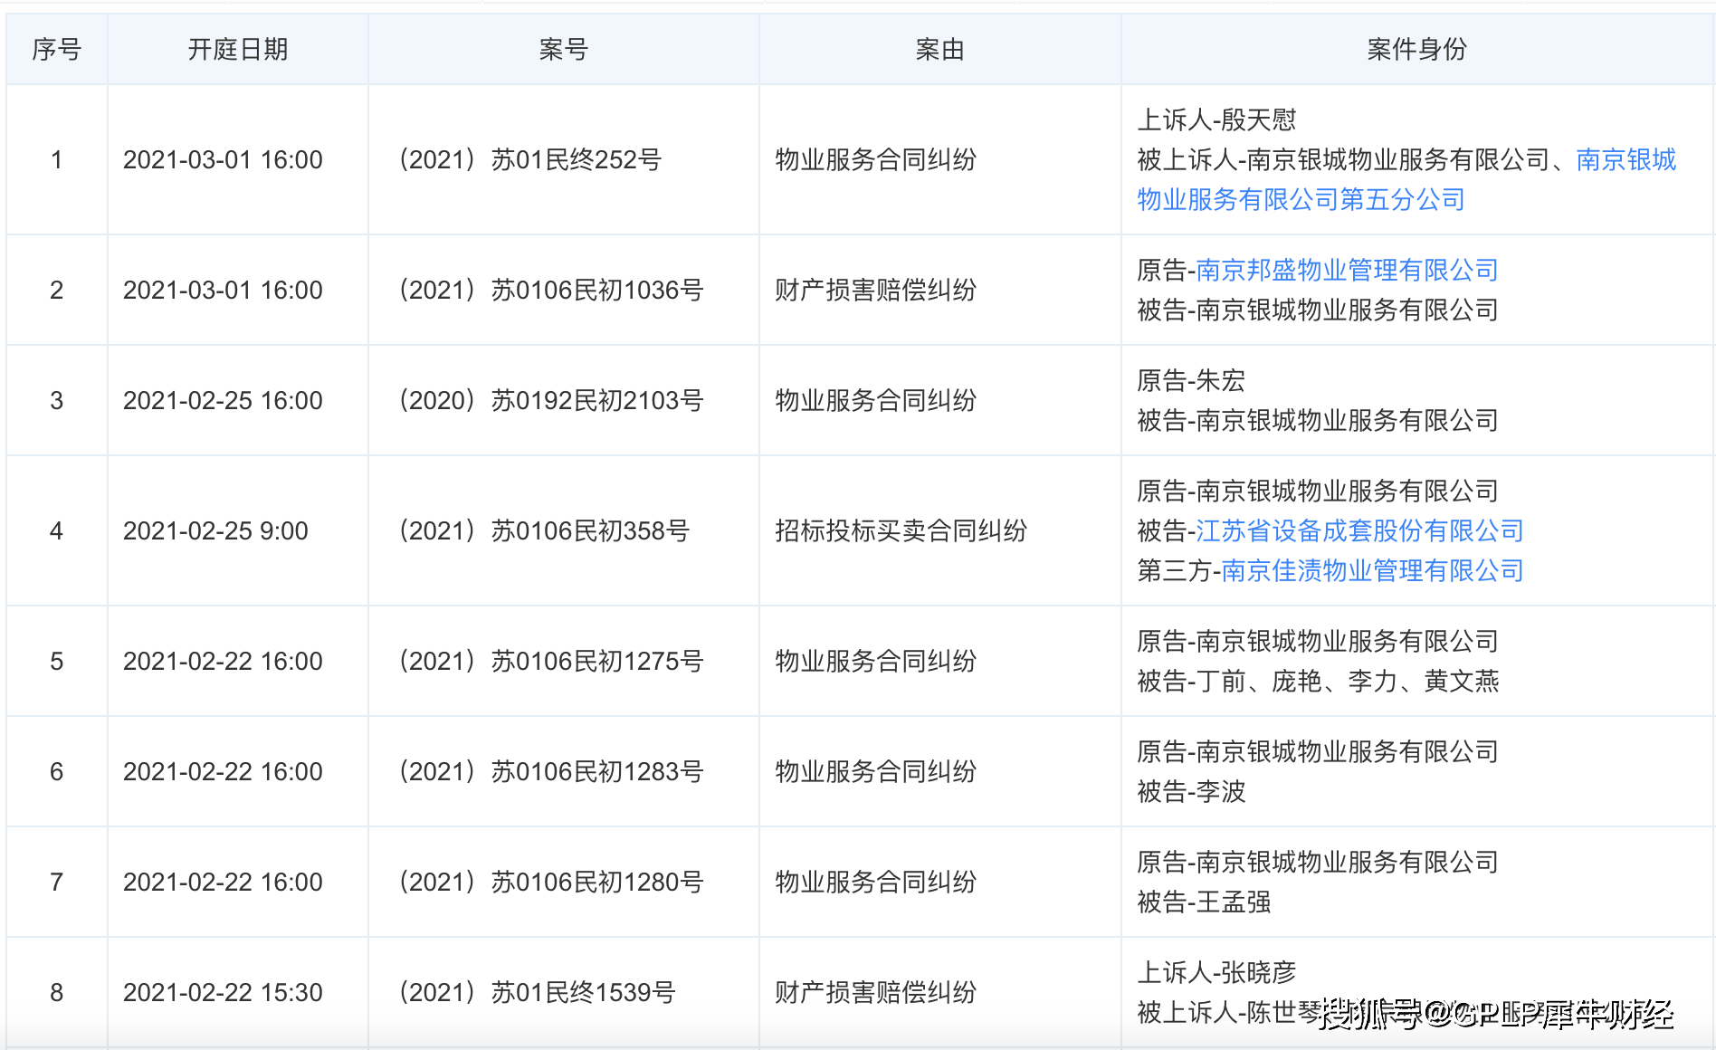Screen dimensions: 1716x1050
Task: Select case number (2021)苏0106民初1275号
Action: [551, 661]
